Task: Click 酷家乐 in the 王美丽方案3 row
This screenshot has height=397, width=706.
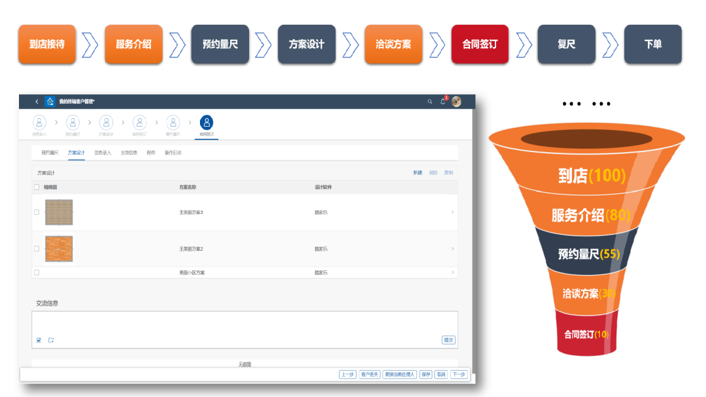Action: click(x=321, y=212)
